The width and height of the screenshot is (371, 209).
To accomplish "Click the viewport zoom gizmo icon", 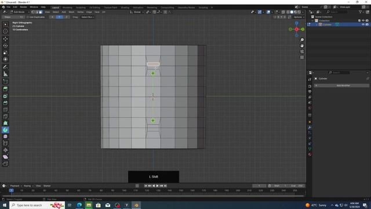I will [x=302, y=40].
